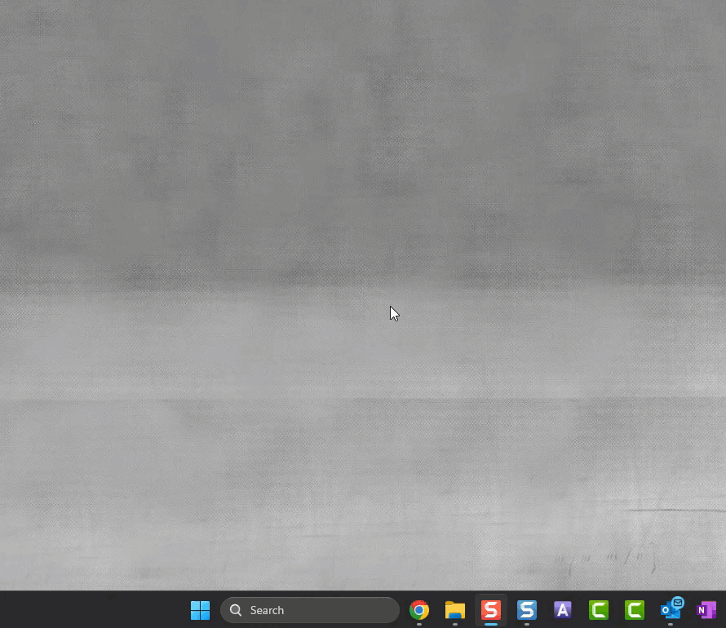Bring the Chrome browser window forward
This screenshot has width=726, height=628.
[x=419, y=610]
